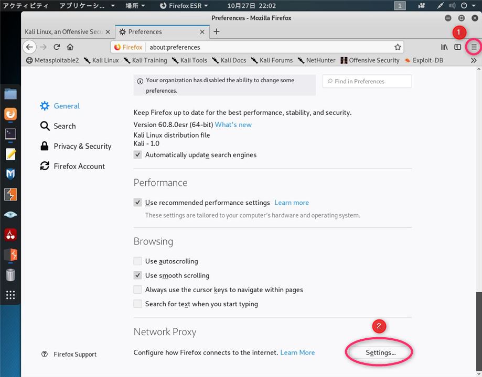Enable Always use the cursor keys checkbox
482x377 pixels.
(x=138, y=290)
